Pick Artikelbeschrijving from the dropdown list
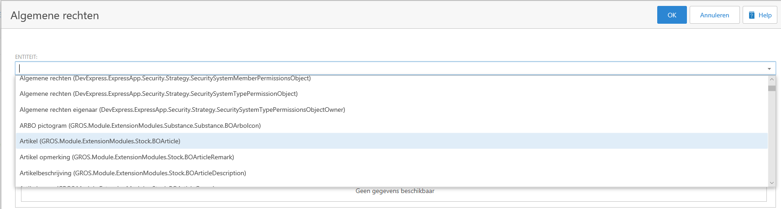Screen dimensions: 781x209 pos(132,173)
